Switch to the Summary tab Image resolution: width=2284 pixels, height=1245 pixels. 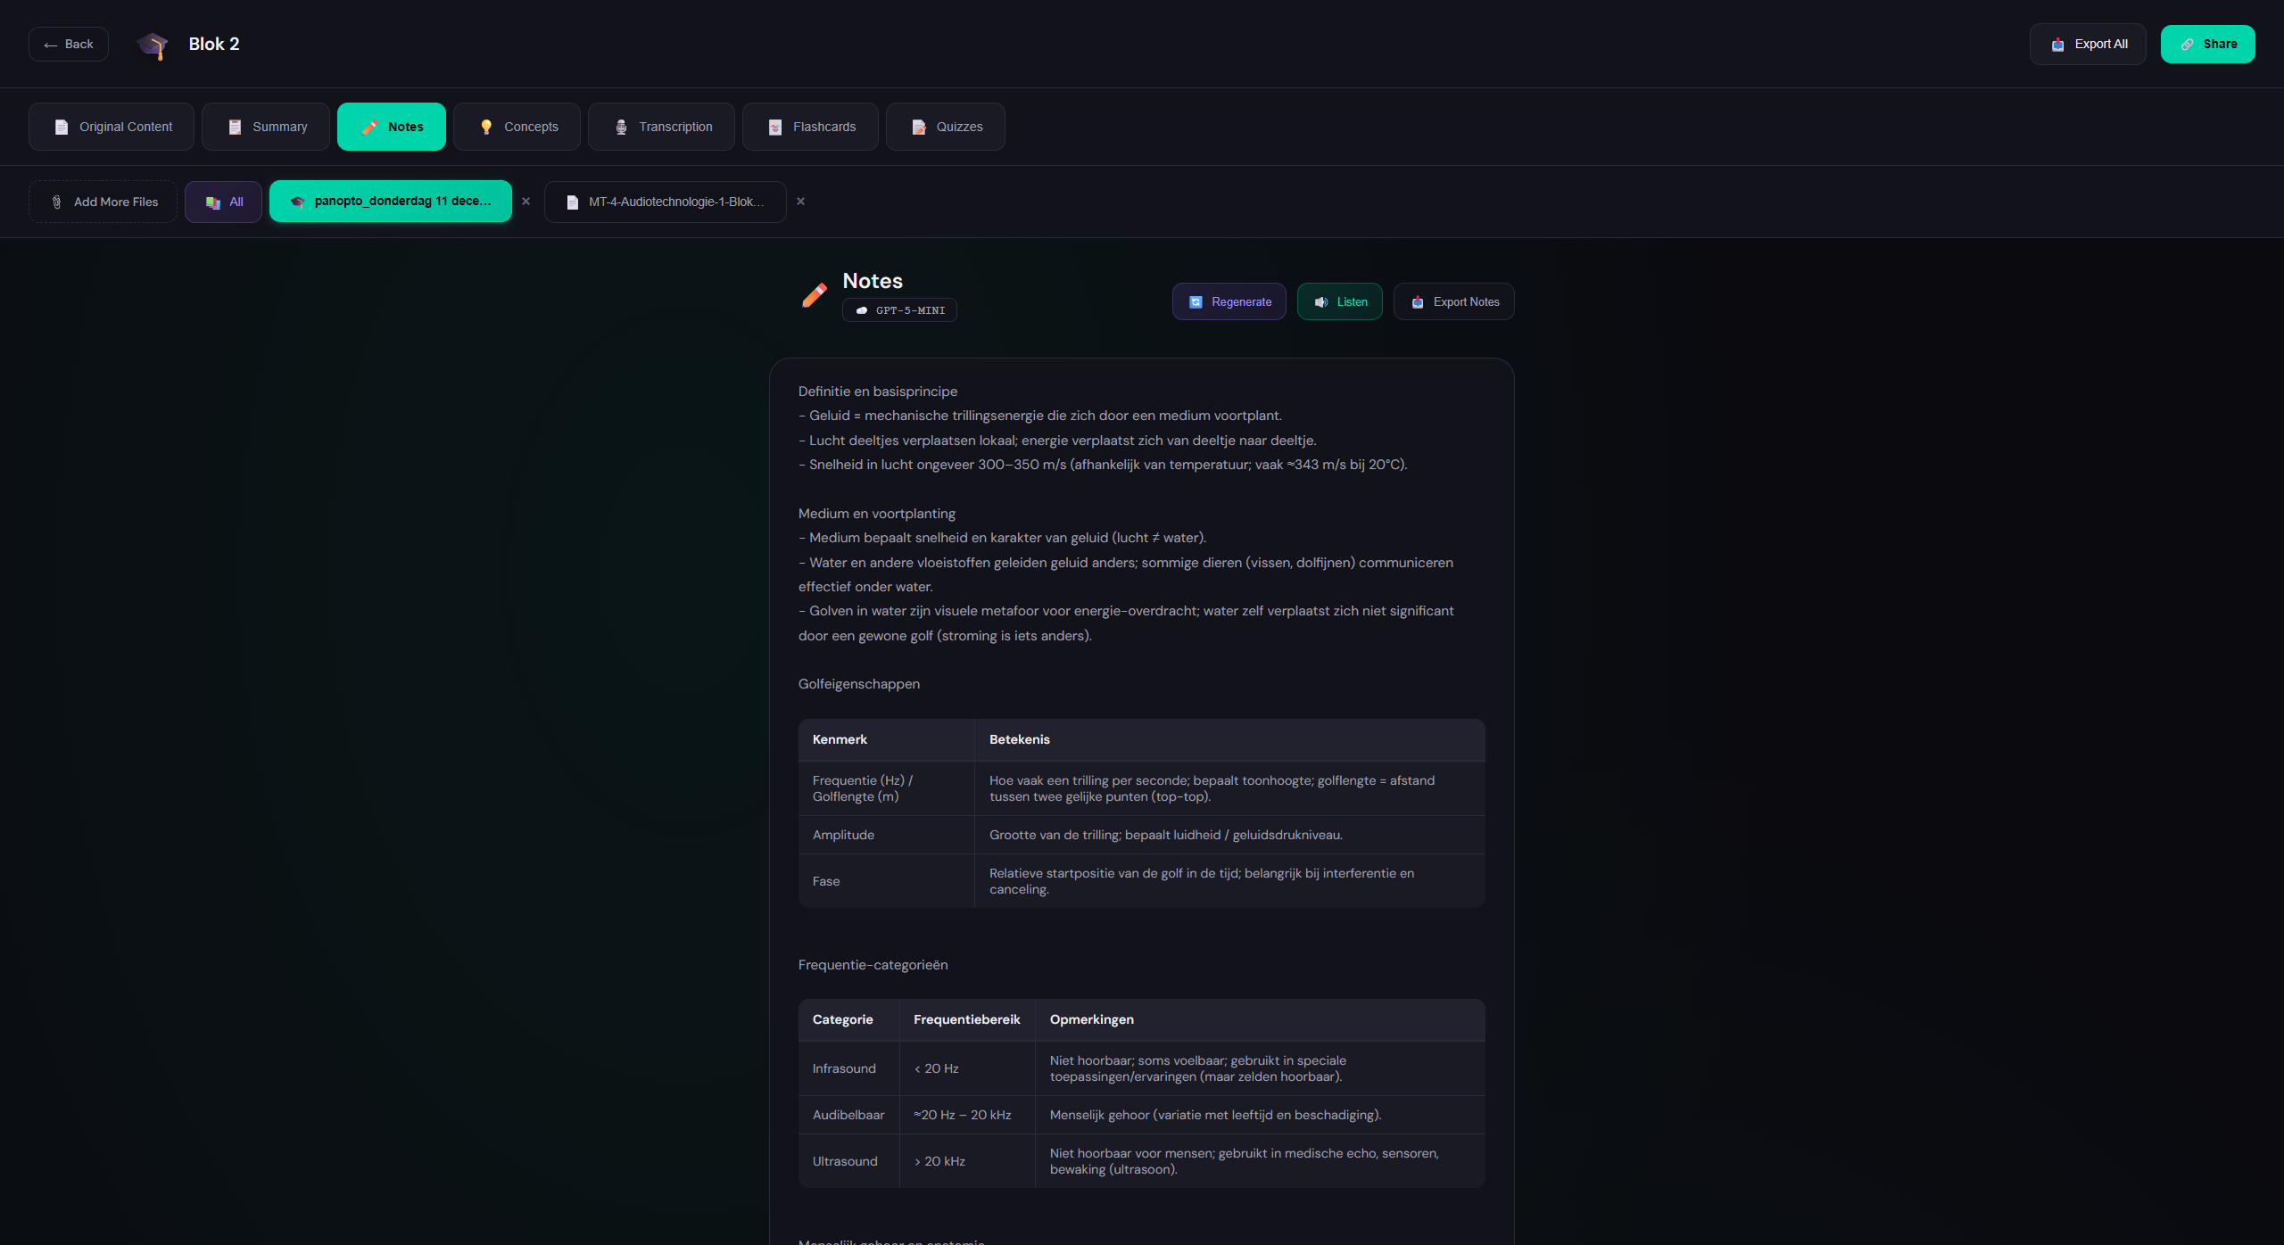266,127
